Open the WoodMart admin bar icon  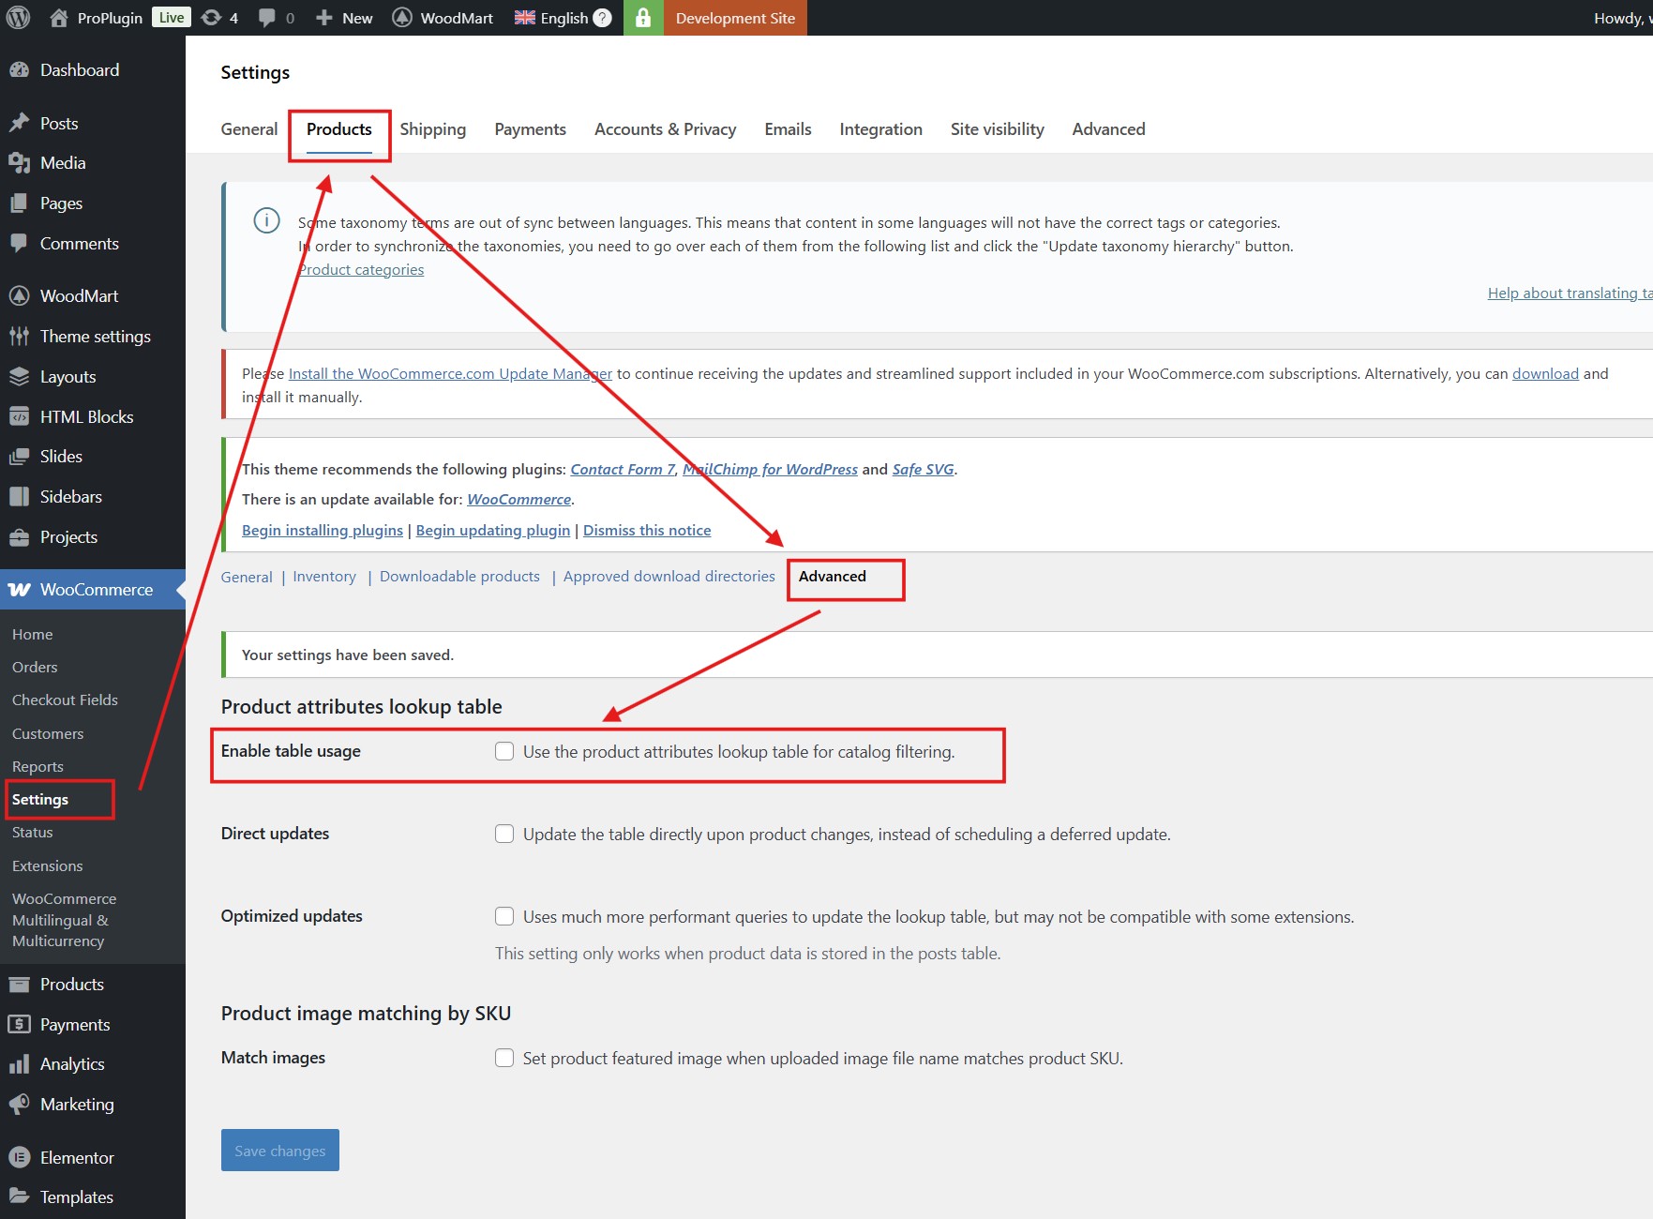point(402,18)
